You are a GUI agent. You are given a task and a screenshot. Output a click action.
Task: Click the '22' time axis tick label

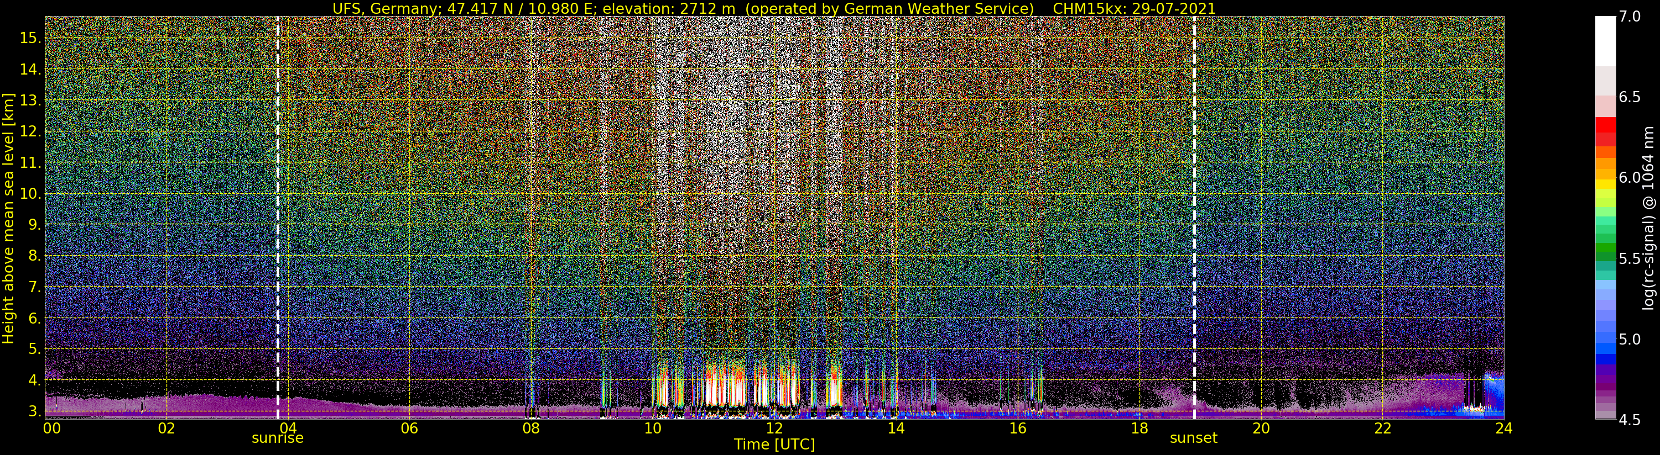click(1382, 428)
